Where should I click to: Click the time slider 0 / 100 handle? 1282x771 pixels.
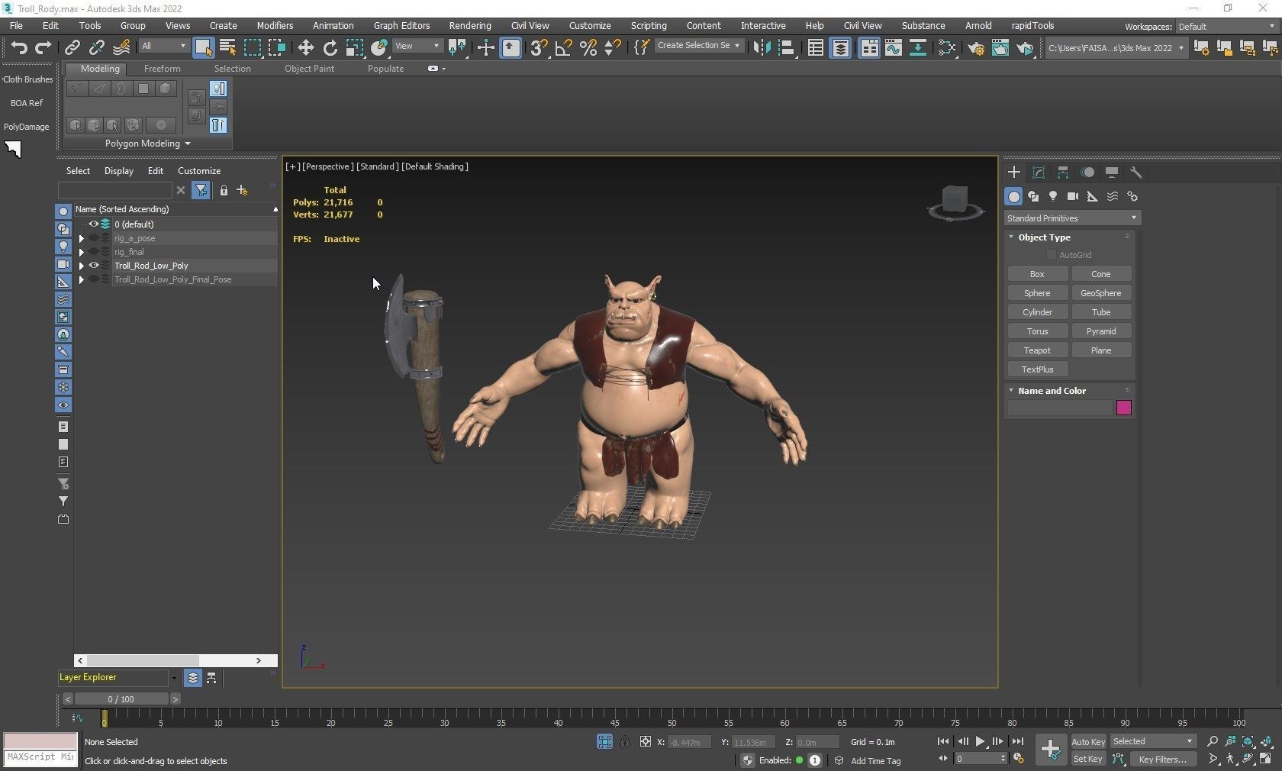(x=121, y=698)
